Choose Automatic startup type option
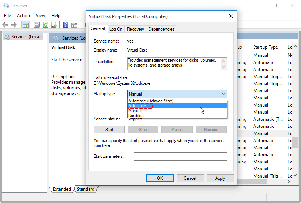This screenshot has width=301, height=203. [177, 106]
